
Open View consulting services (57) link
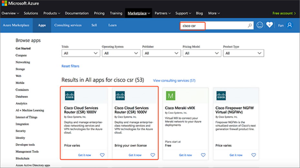click(x=174, y=81)
